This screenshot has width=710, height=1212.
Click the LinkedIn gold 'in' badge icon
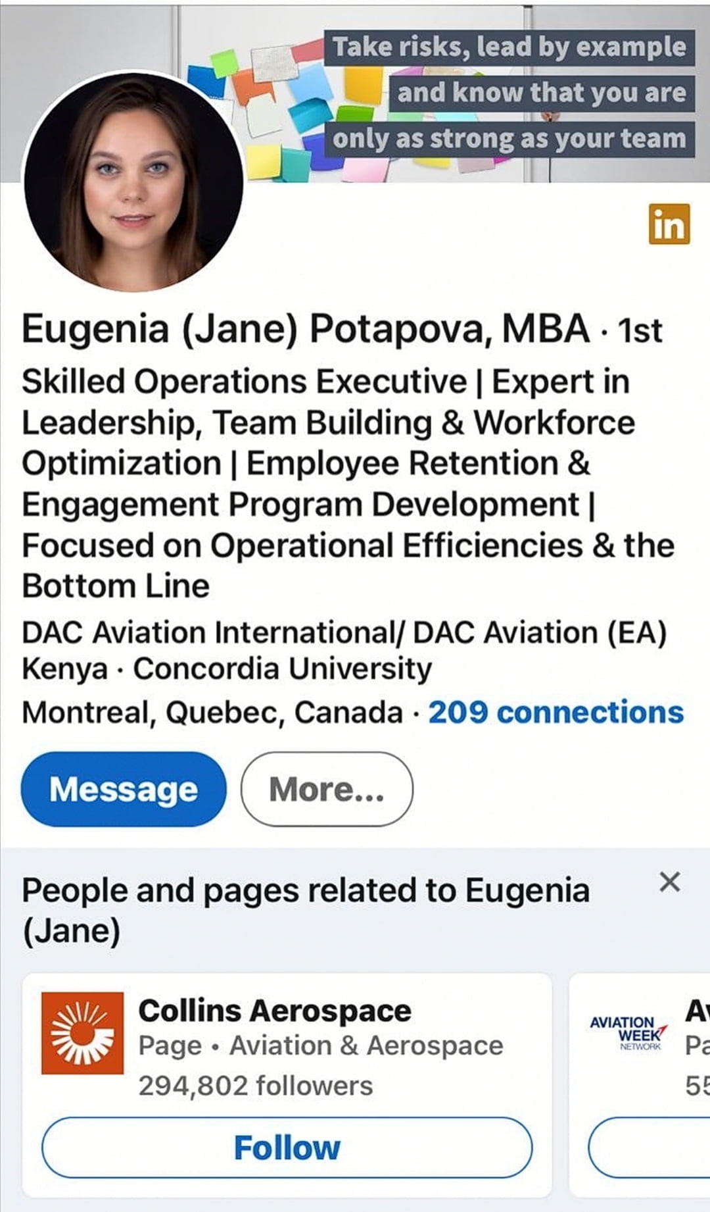click(x=669, y=224)
